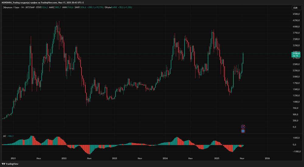Click the 2021 time axis label
This screenshot has height=167, width=304.
(13, 158)
